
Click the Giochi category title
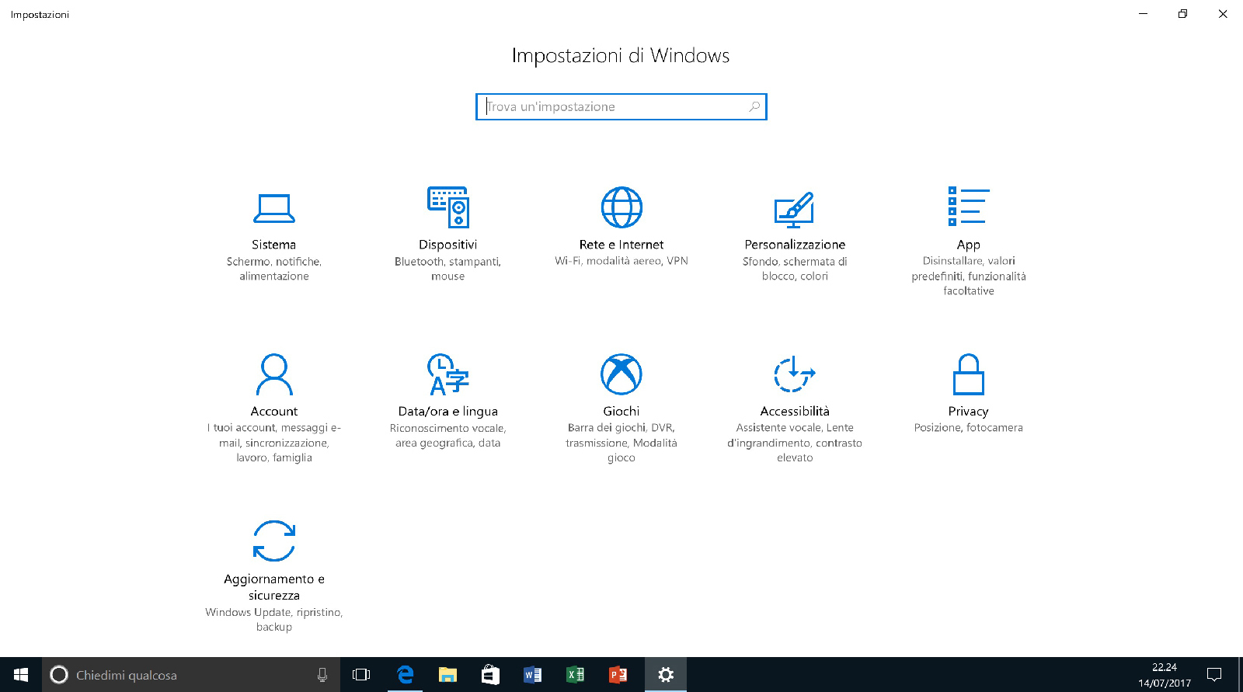click(x=621, y=412)
